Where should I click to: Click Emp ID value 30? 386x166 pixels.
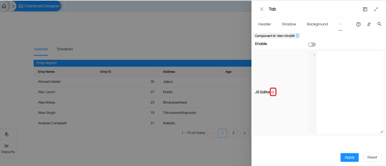152,82
